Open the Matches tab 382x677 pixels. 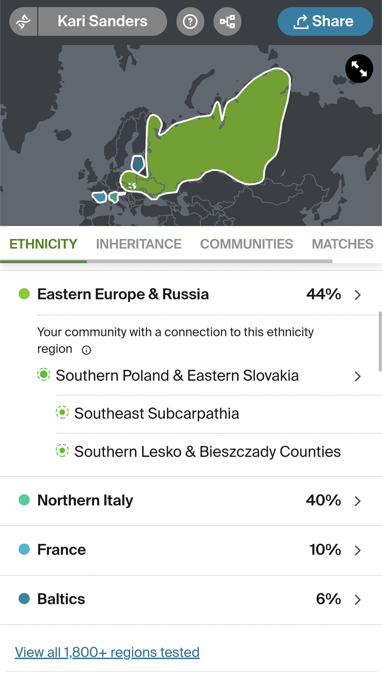click(342, 244)
